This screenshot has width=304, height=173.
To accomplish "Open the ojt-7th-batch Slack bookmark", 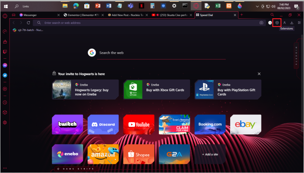I will pos(28,30).
